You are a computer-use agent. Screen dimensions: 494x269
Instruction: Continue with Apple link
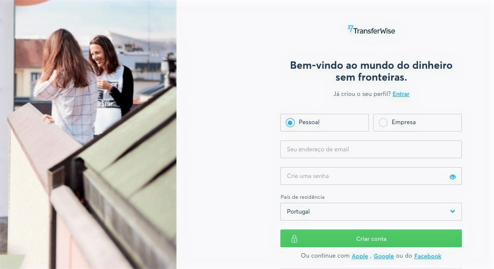pyautogui.click(x=360, y=256)
